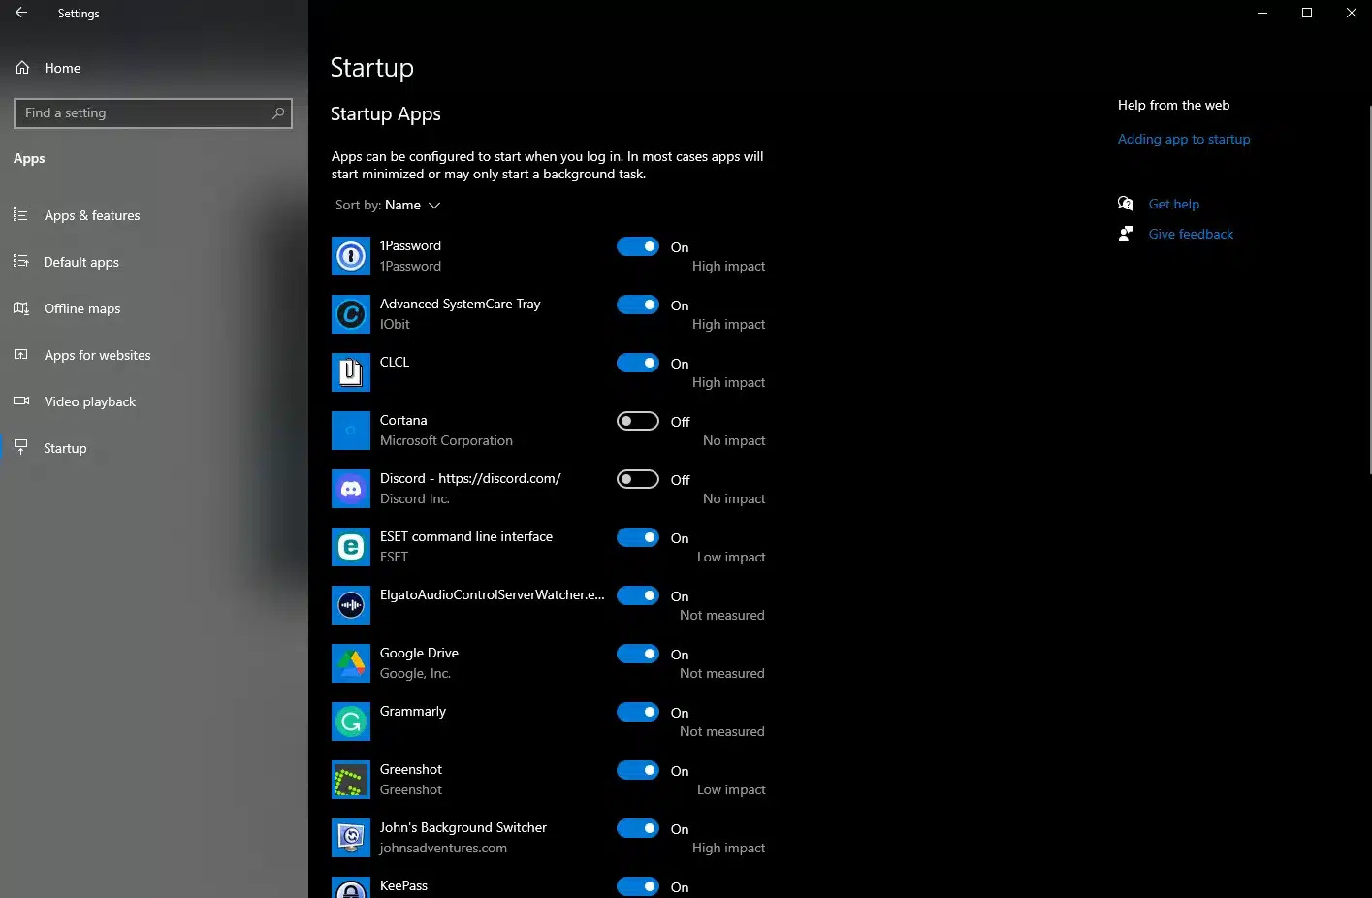Click the Video playback icon

pos(20,401)
